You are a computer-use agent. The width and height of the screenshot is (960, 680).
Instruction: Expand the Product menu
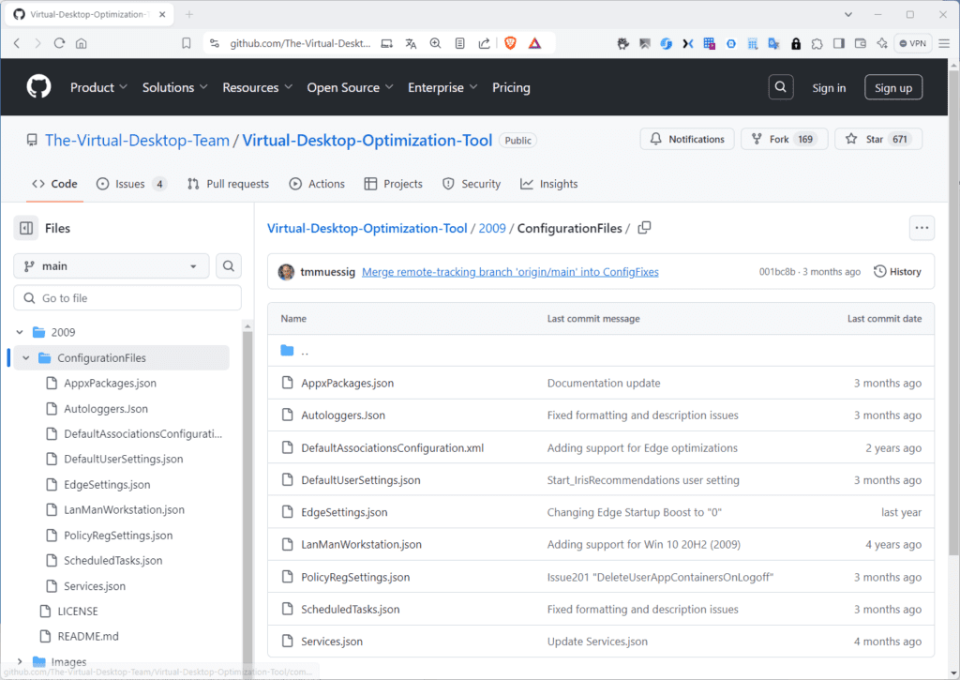pyautogui.click(x=98, y=87)
